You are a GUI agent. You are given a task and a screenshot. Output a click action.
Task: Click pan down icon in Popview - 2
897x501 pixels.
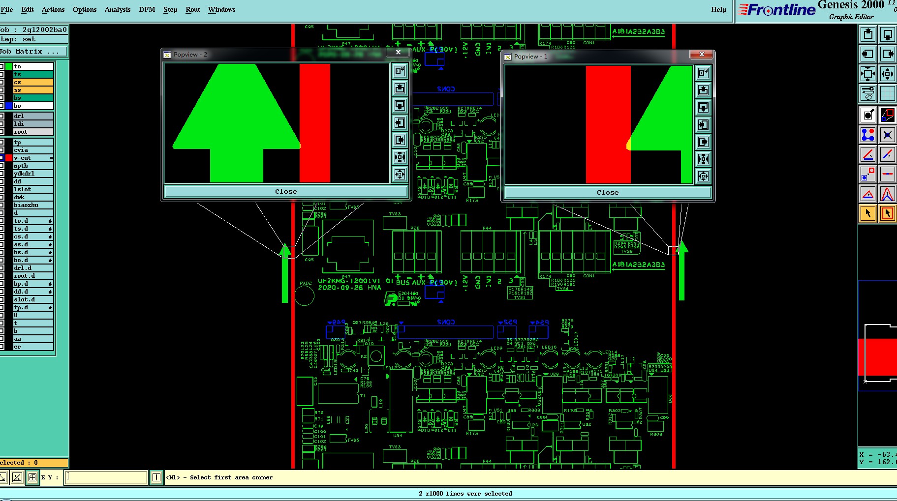click(400, 106)
